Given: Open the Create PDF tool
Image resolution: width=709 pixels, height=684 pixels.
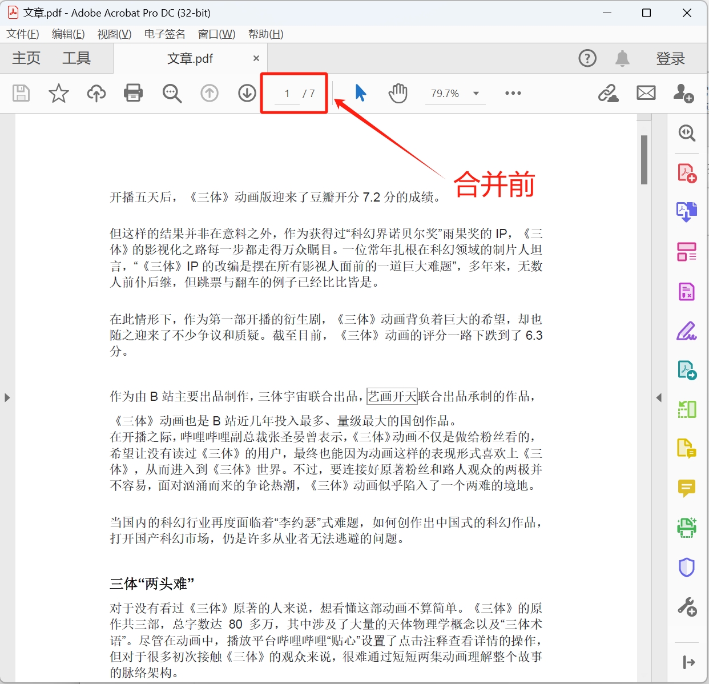Looking at the screenshot, I should click(687, 172).
